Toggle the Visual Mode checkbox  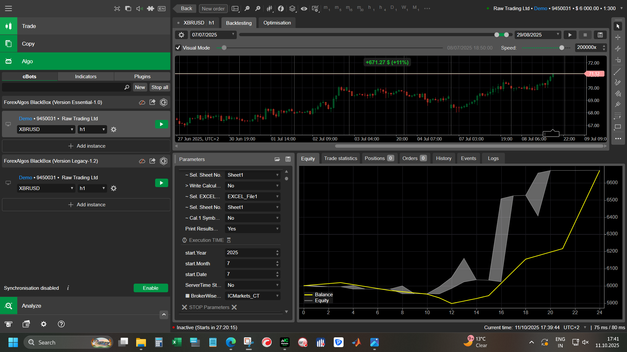coord(178,48)
